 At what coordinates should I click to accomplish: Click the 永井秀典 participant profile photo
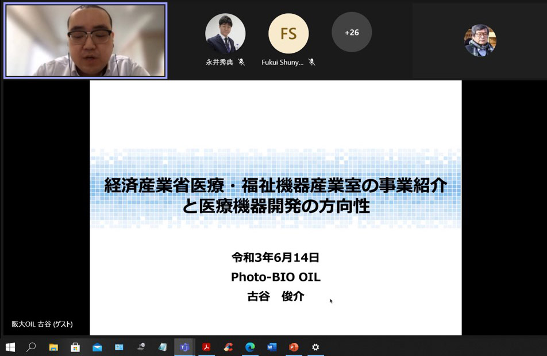[225, 33]
